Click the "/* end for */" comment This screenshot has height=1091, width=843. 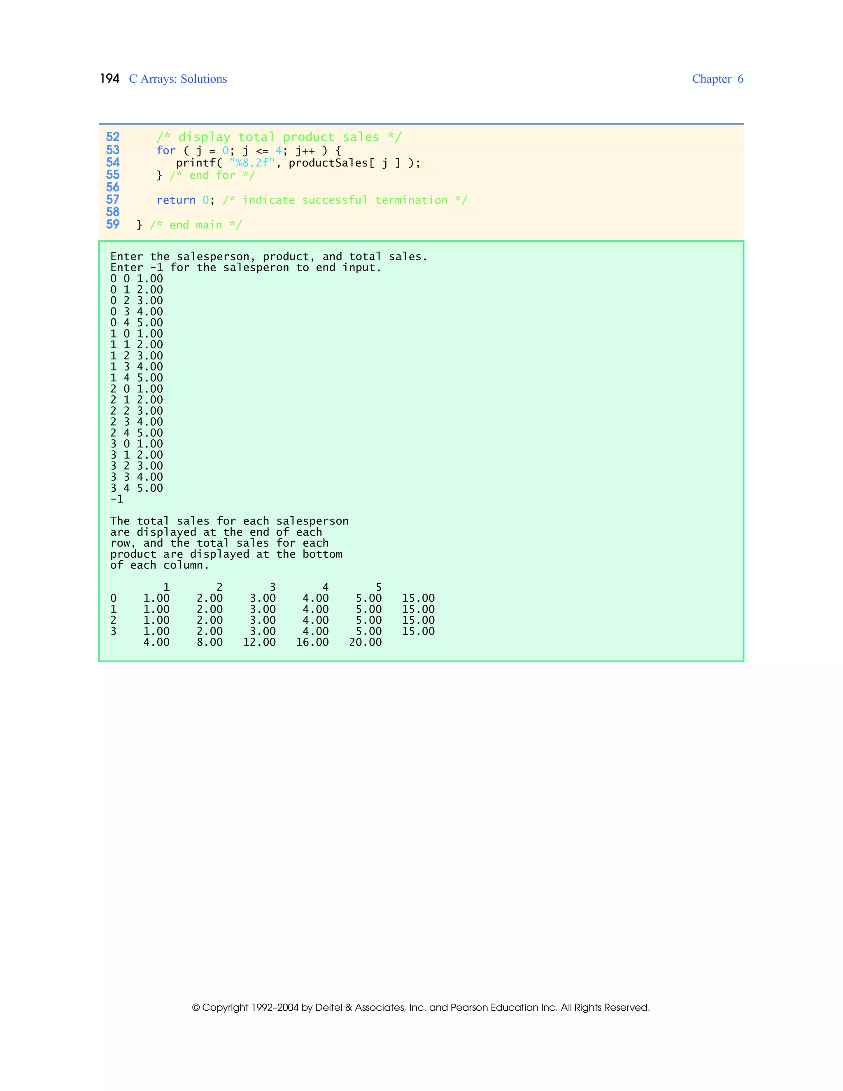pyautogui.click(x=212, y=175)
